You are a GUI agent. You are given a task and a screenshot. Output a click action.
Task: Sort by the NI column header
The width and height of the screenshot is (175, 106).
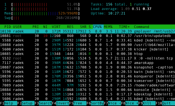45,27
